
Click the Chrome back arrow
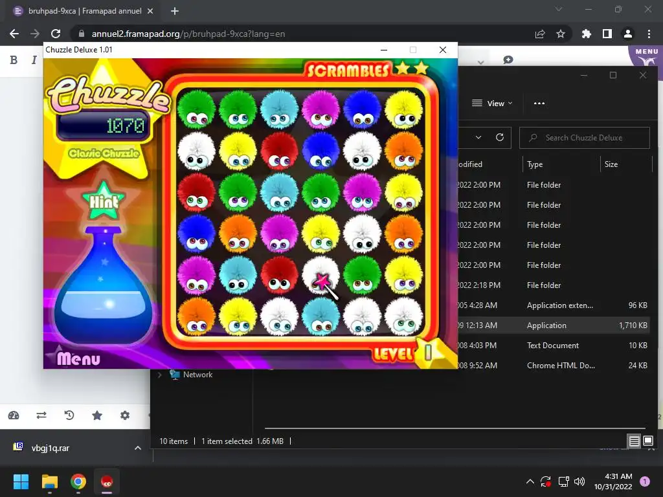click(14, 34)
